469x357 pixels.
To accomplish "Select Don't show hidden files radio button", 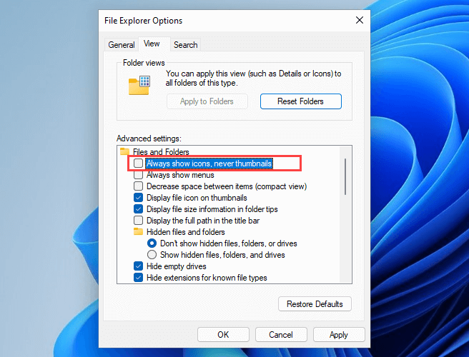I will pos(152,243).
